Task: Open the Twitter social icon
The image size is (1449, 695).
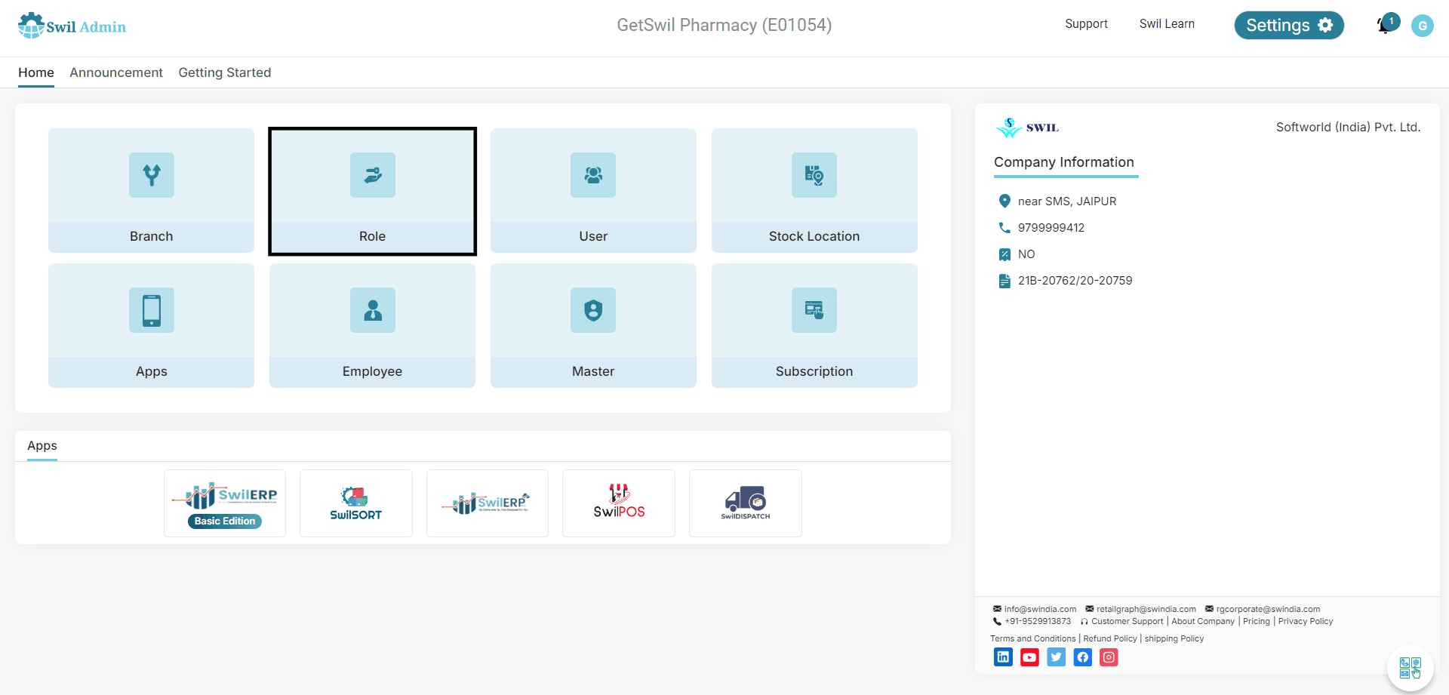Action: coord(1056,657)
